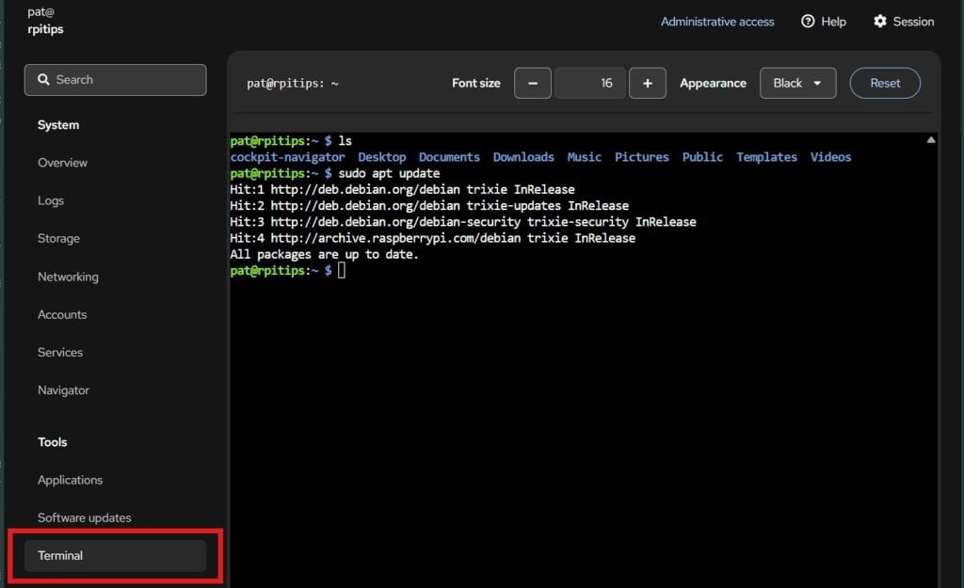Click the font size value field

coord(590,83)
